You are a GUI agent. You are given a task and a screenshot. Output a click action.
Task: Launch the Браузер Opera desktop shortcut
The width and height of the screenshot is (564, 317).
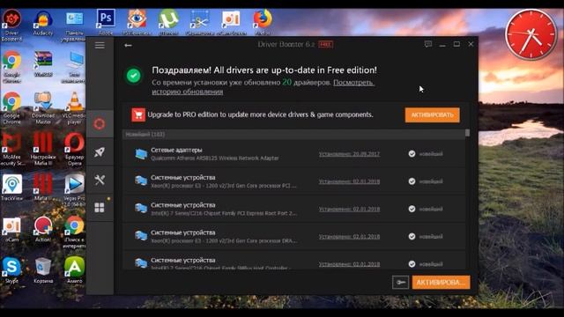[x=74, y=149]
